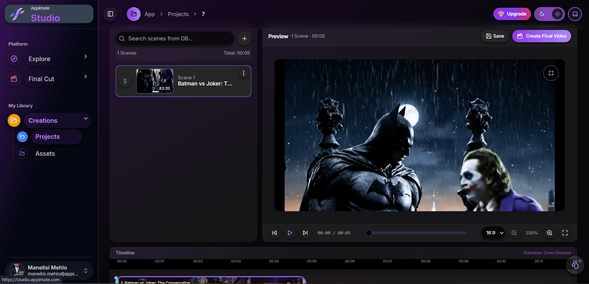Click the Upgrade button

point(512,14)
